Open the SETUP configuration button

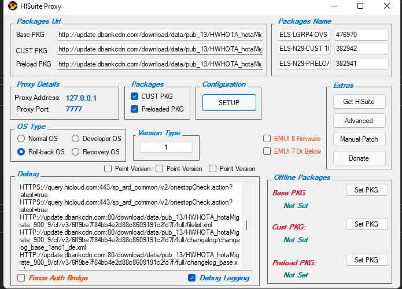[x=229, y=103]
